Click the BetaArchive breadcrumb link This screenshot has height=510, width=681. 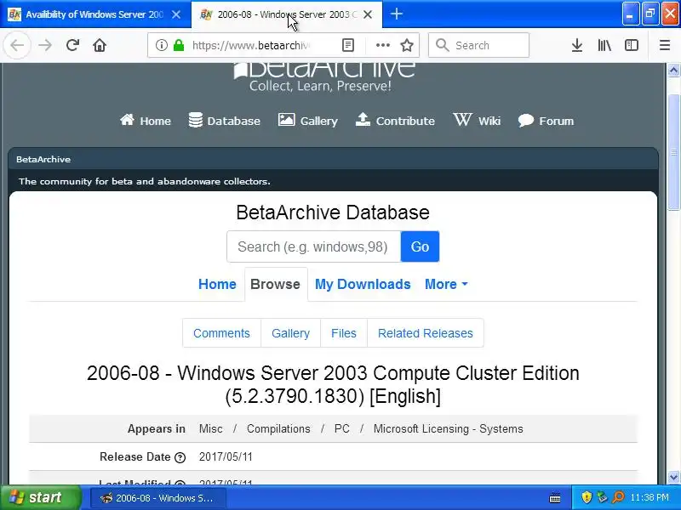point(43,159)
